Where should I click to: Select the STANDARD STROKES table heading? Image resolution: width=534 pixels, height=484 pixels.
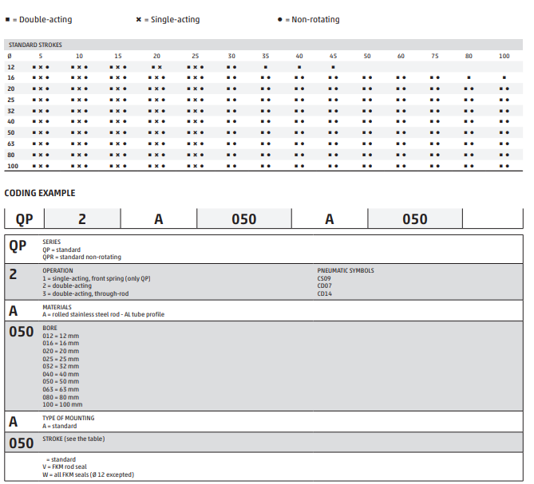coord(34,45)
